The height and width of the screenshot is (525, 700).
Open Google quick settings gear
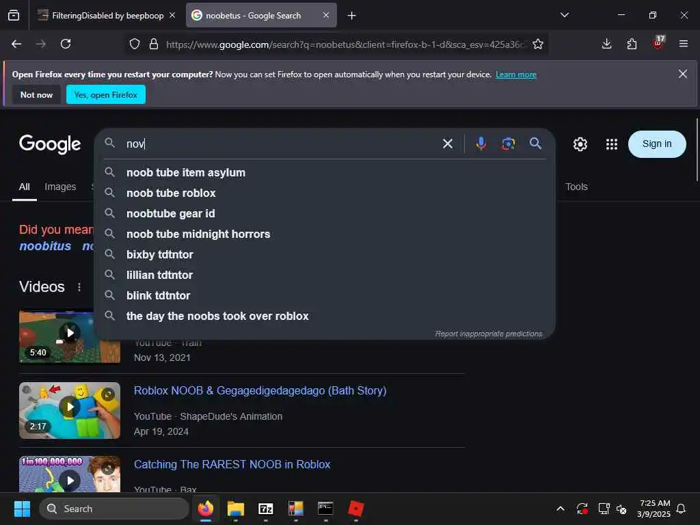[x=580, y=144]
